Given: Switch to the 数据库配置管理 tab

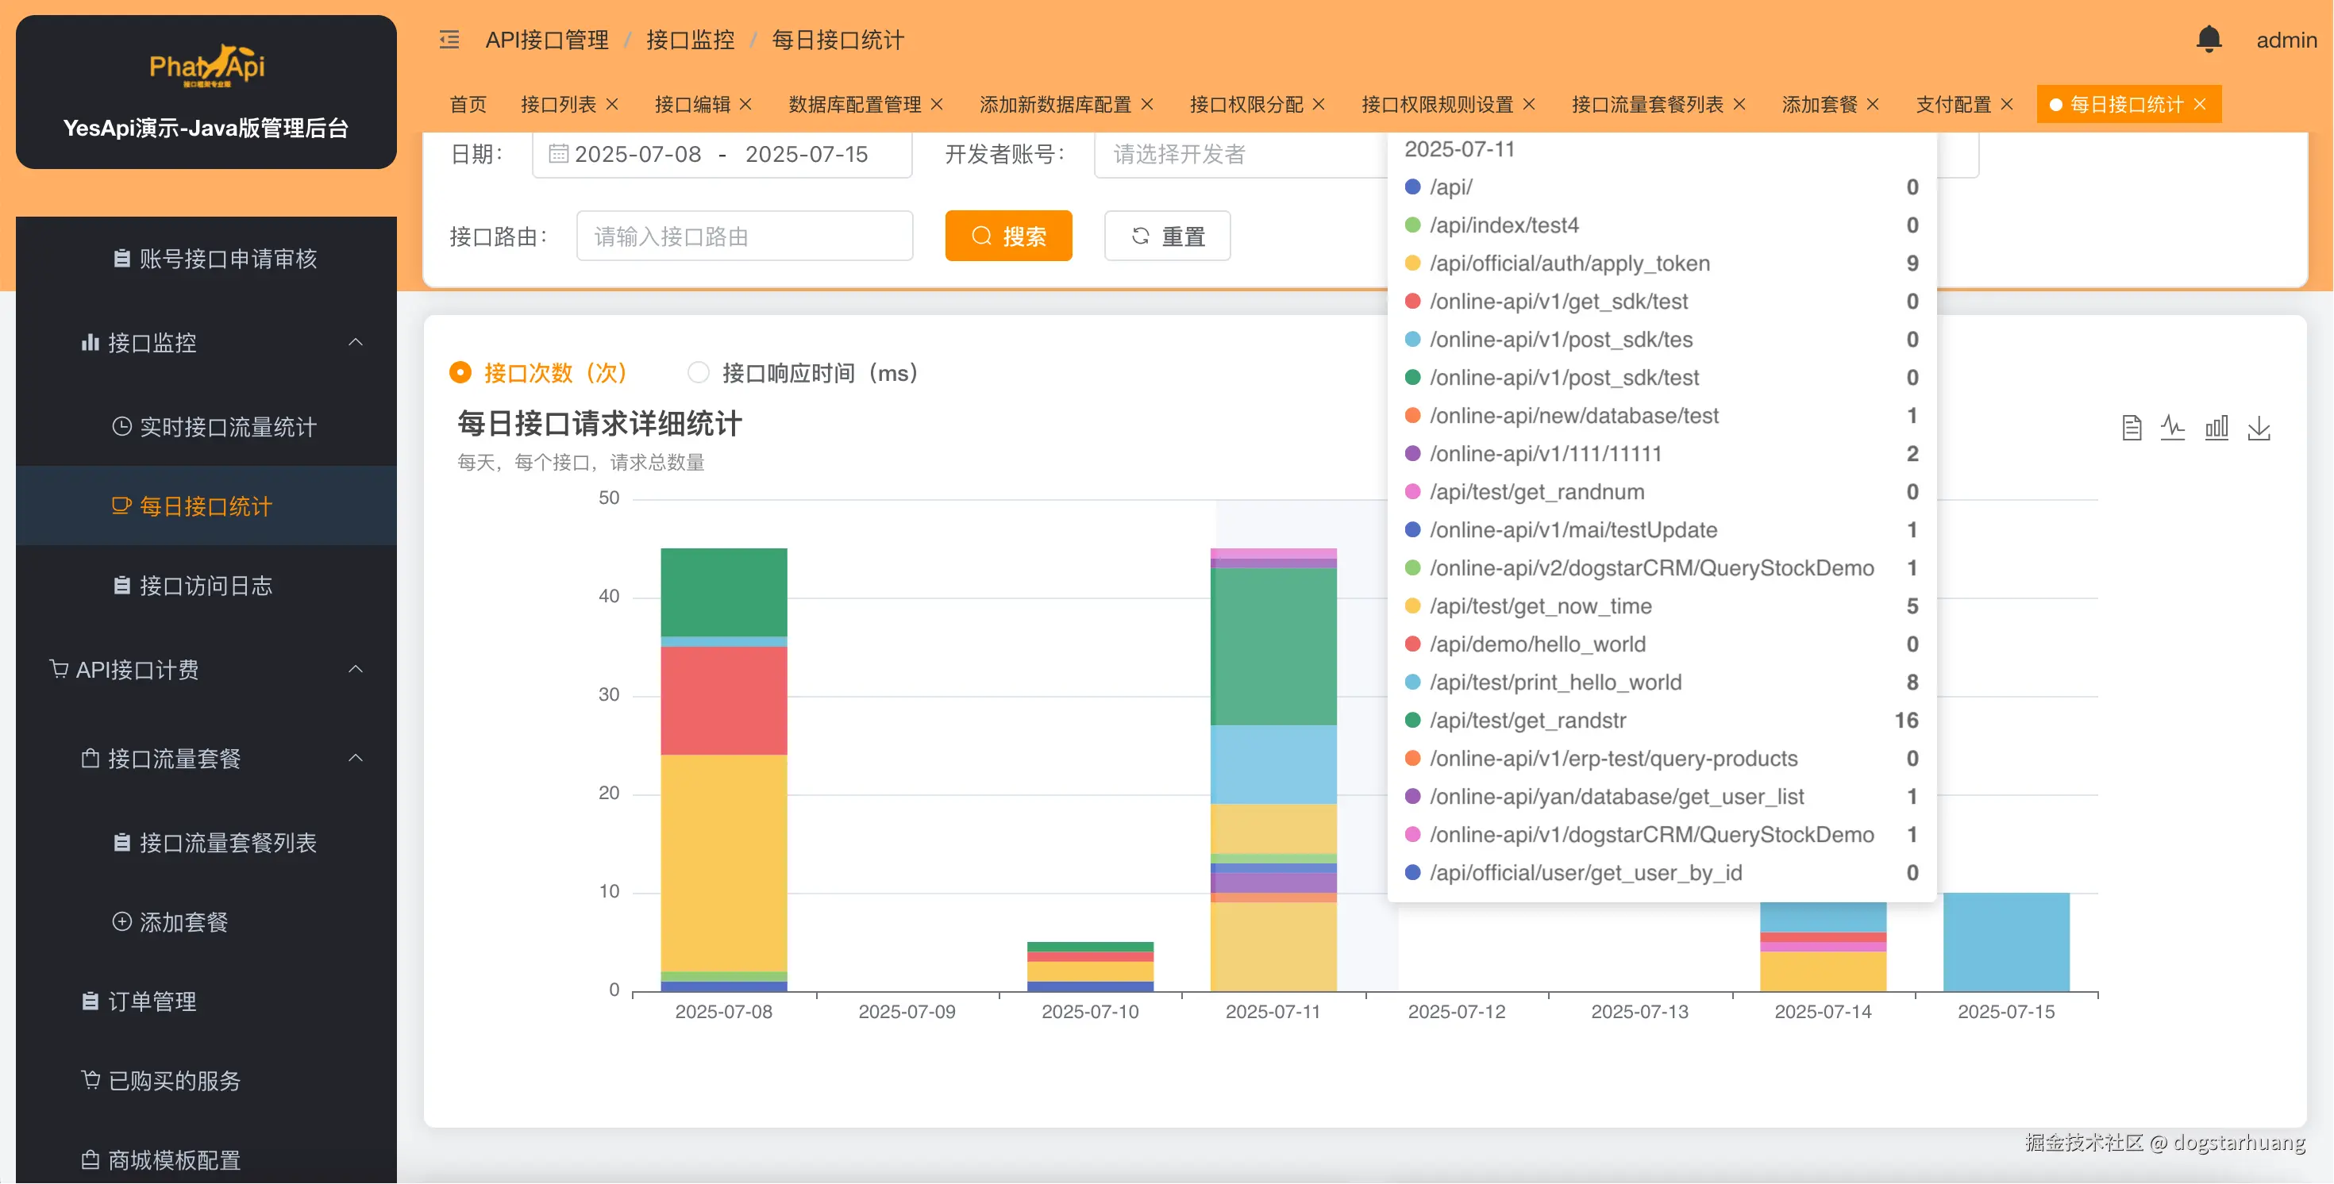Looking at the screenshot, I should coord(853,104).
